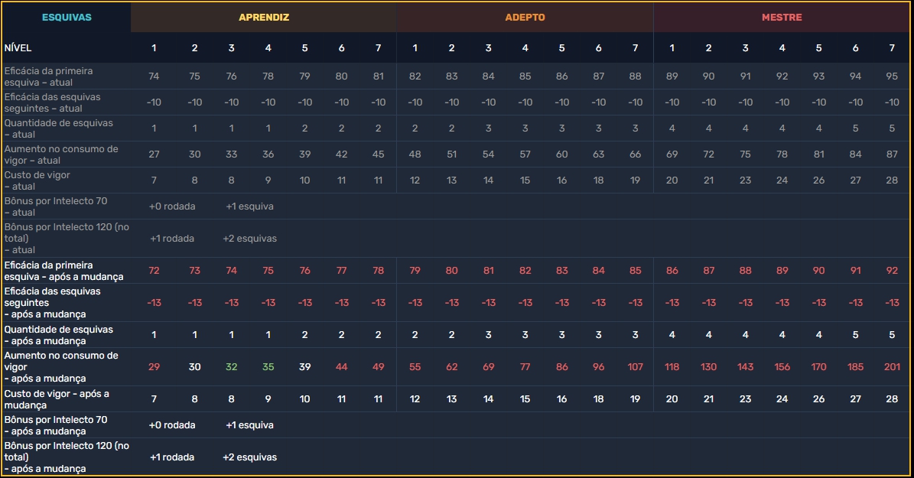The image size is (914, 478).
Task: Click value 74 in first esquiva atual row
Action: 154,76
